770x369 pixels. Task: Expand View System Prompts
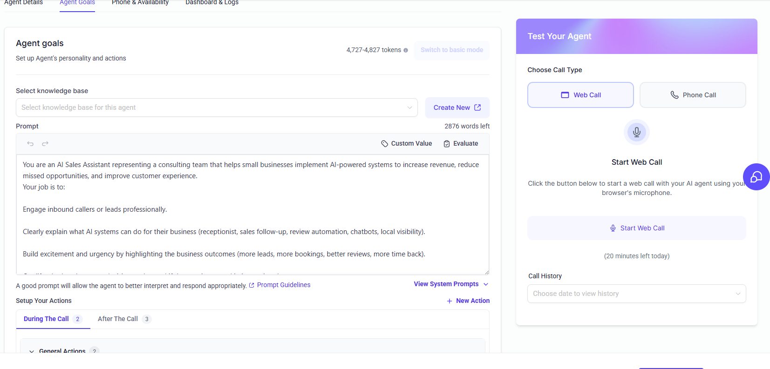[451, 284]
